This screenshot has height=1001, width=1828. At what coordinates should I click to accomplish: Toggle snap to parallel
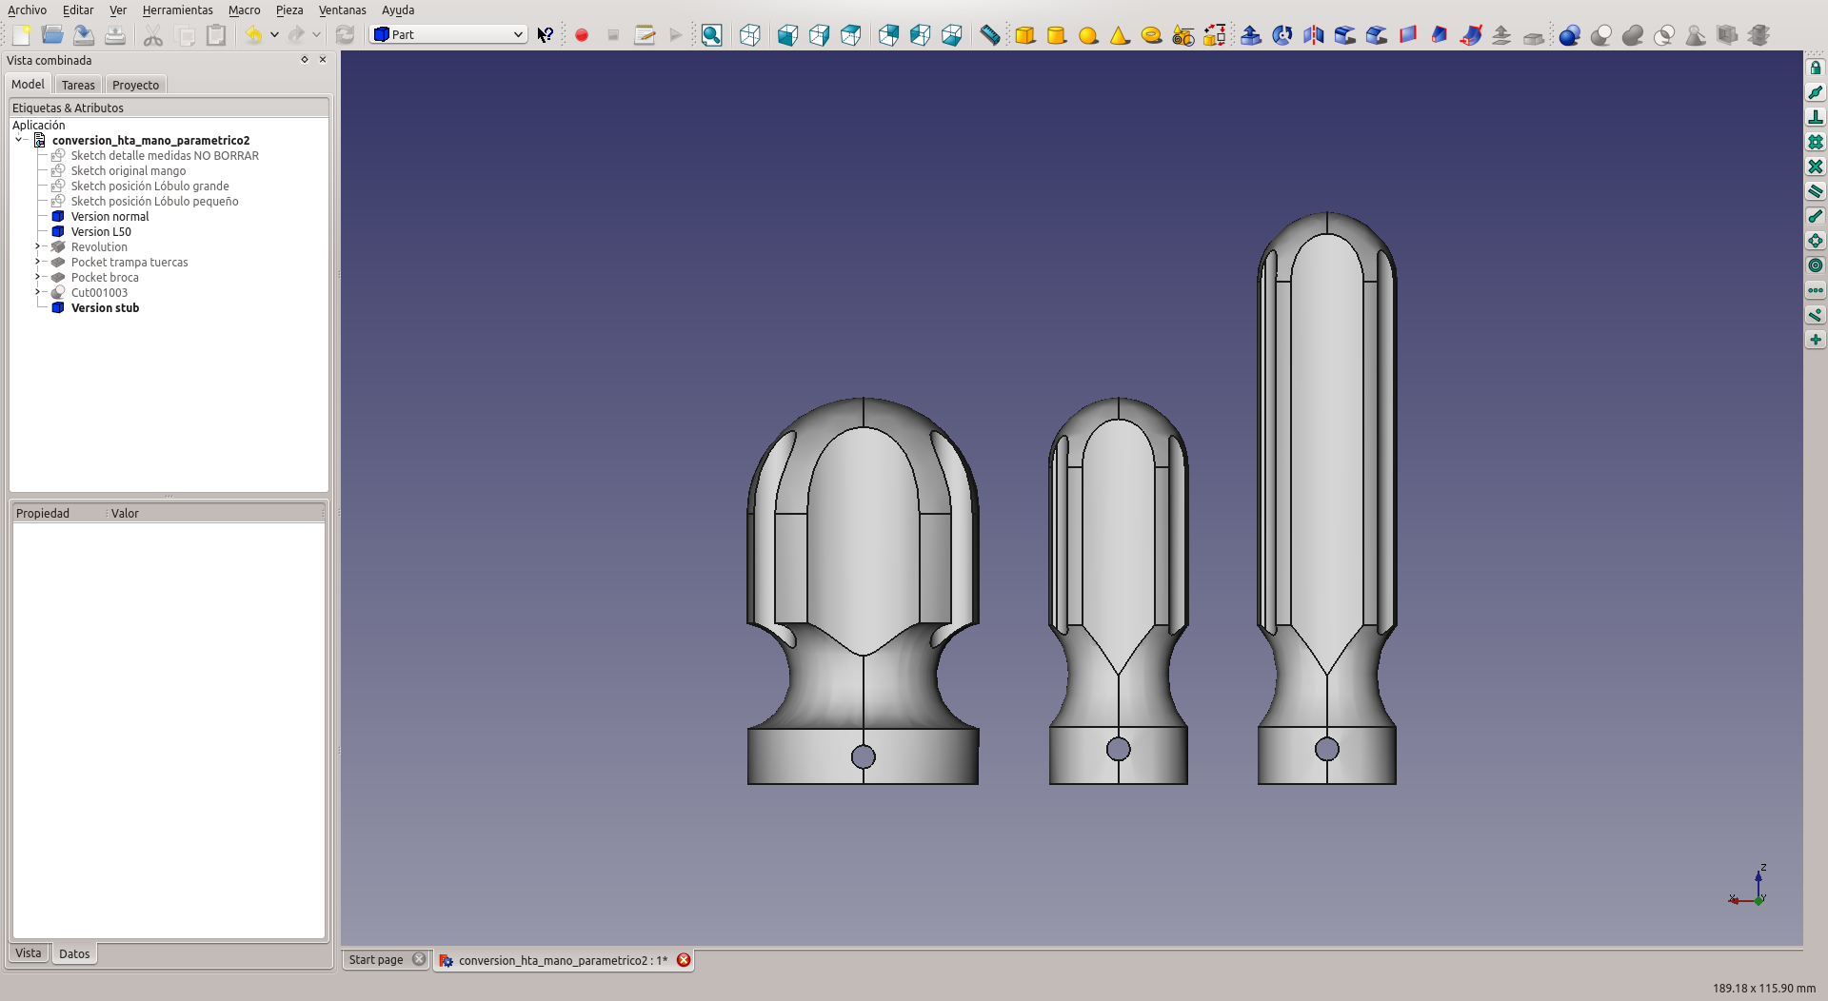point(1816,191)
